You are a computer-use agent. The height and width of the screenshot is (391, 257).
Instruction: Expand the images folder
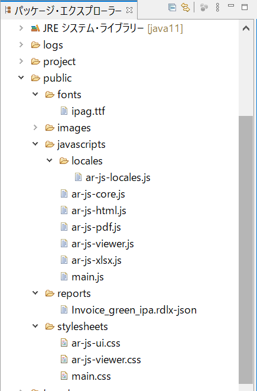(35, 128)
